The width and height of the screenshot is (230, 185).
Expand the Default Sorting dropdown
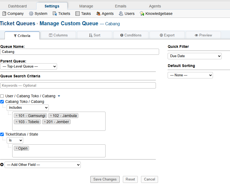(x=190, y=75)
